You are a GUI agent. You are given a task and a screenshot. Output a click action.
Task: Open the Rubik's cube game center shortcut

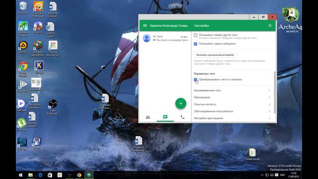pyautogui.click(x=38, y=48)
